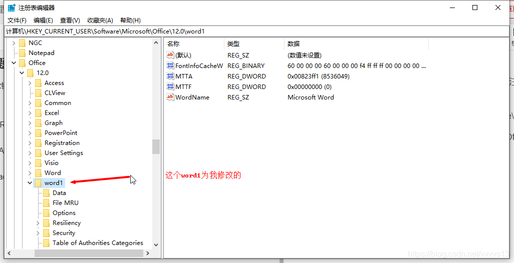Click the MTTA data value 0x00823ff1 (8536049)
514x263 pixels.
click(x=318, y=76)
